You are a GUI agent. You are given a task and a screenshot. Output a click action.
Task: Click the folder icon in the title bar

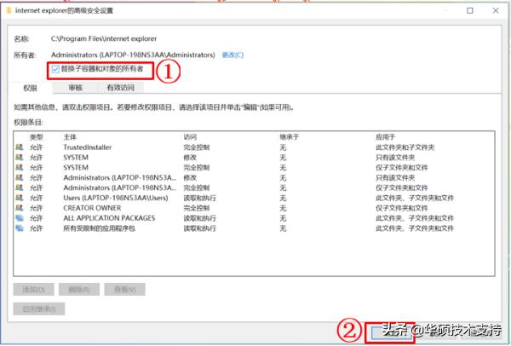[9, 10]
